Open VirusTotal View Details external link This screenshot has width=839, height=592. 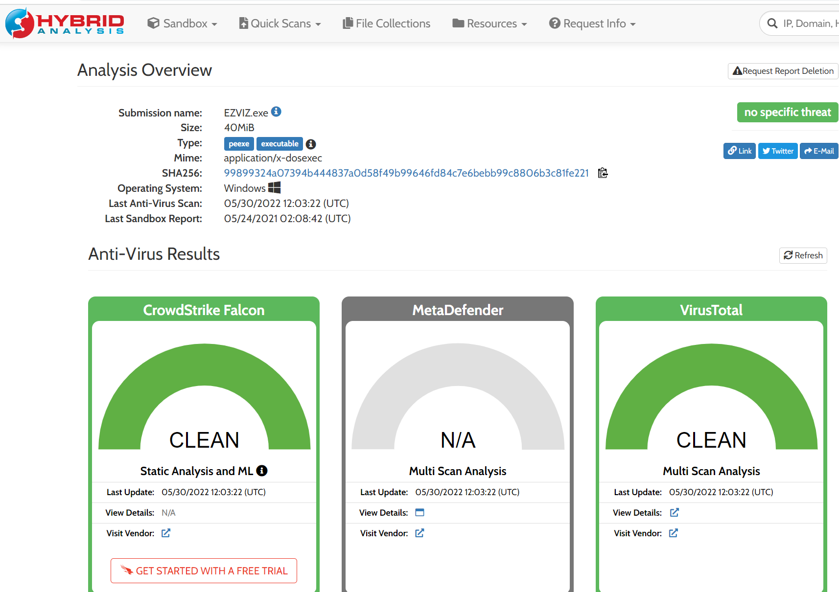coord(675,512)
